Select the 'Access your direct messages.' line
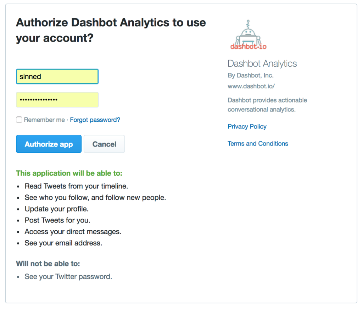Viewport: 363px width, 309px height. pos(73,232)
